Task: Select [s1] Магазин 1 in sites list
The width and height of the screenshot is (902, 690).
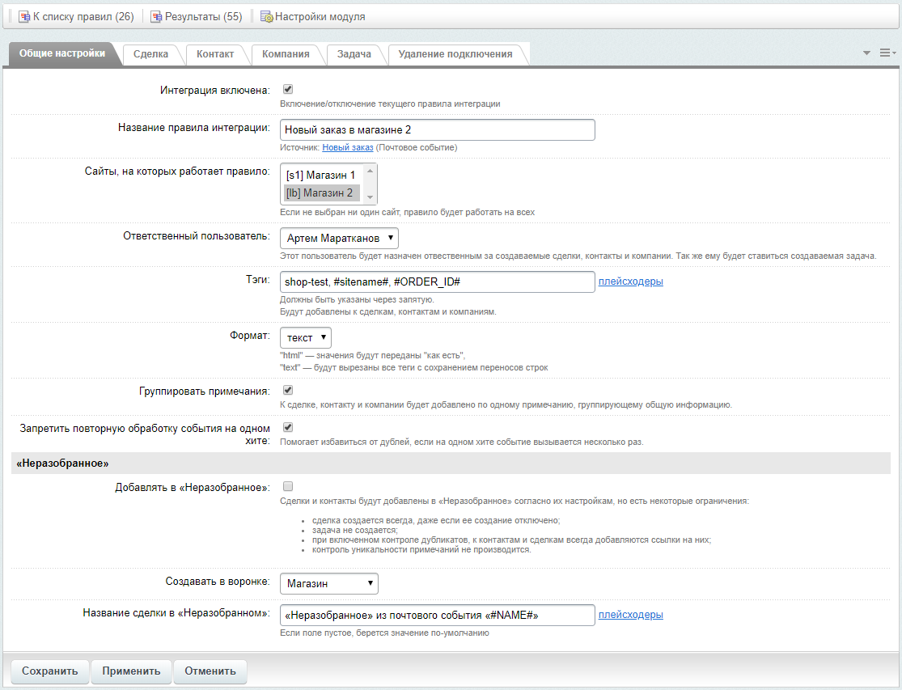Action: (321, 175)
